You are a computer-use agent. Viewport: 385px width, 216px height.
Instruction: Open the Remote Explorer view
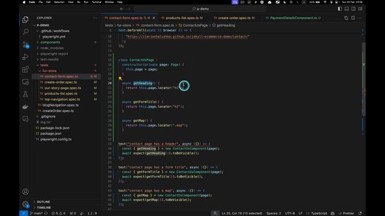pos(25,82)
